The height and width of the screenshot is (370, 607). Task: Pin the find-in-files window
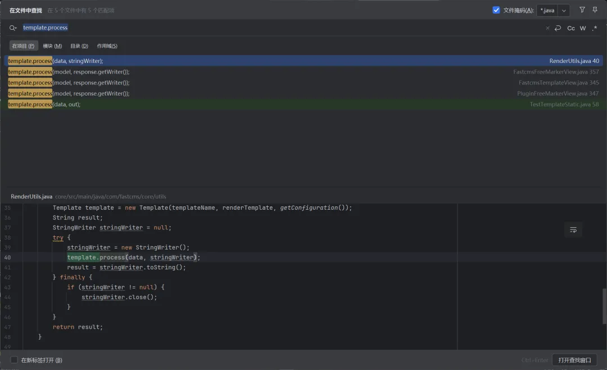pos(595,10)
